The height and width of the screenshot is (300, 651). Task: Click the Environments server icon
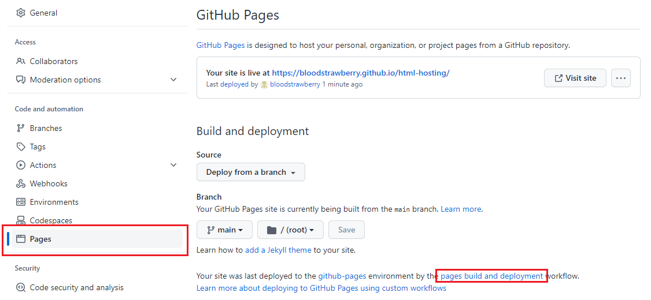click(x=20, y=202)
